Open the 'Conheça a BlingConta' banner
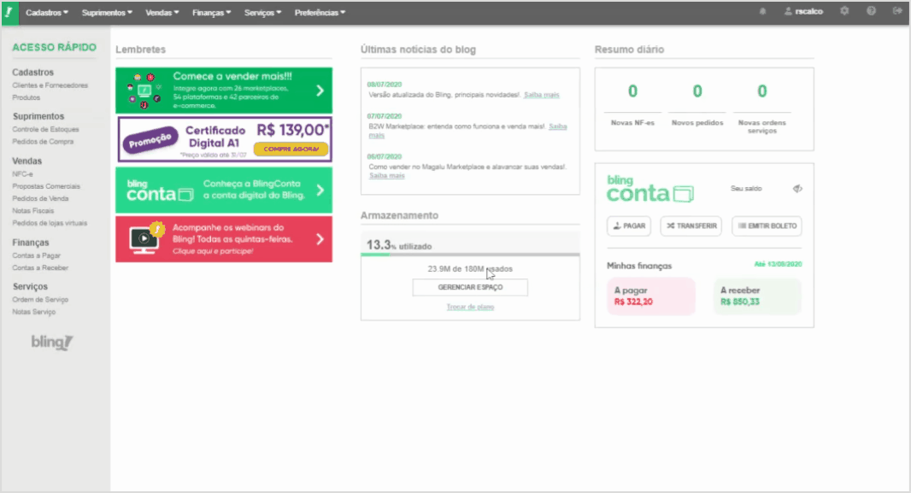Image resolution: width=911 pixels, height=493 pixels. 224,190
